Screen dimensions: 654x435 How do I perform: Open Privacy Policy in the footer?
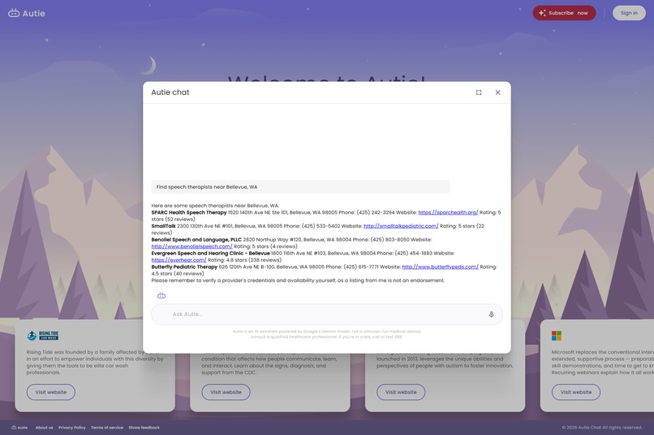click(x=71, y=428)
